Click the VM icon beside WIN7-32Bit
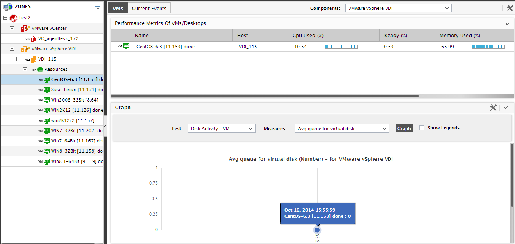The height and width of the screenshot is (244, 515). (47, 131)
